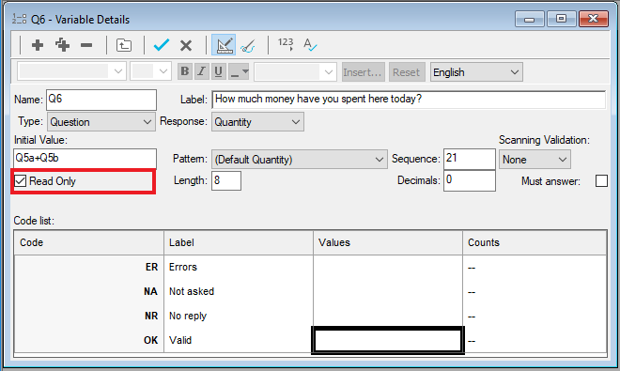
Task: Open the text colour dropdown button
Action: pyautogui.click(x=239, y=71)
